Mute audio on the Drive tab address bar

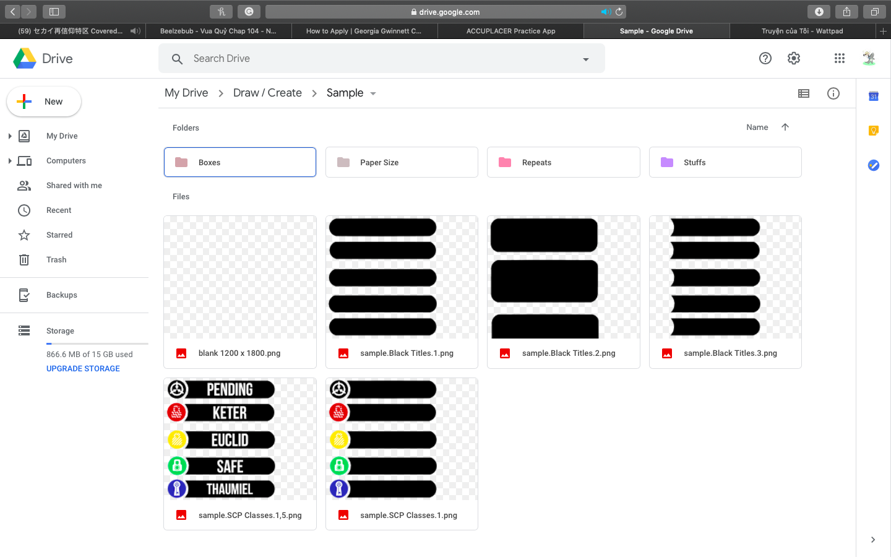tap(605, 12)
